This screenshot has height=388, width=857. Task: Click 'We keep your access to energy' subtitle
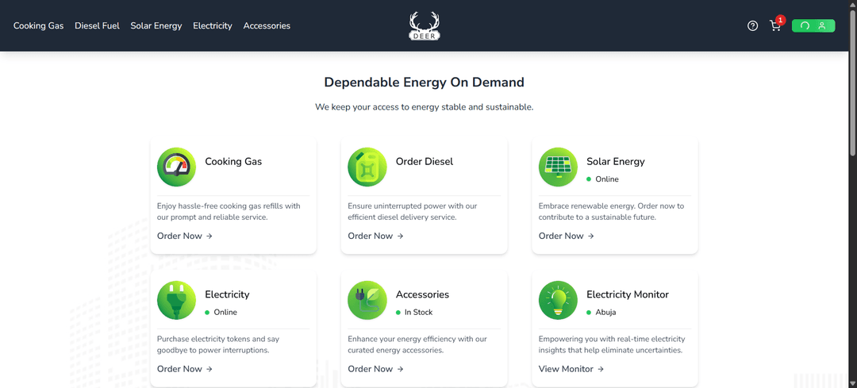tap(424, 107)
